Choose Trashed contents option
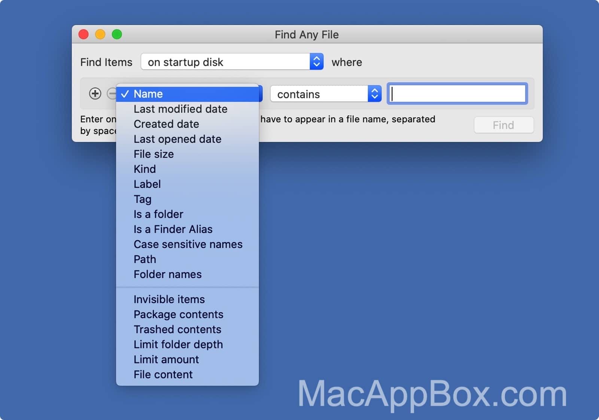 click(187, 329)
